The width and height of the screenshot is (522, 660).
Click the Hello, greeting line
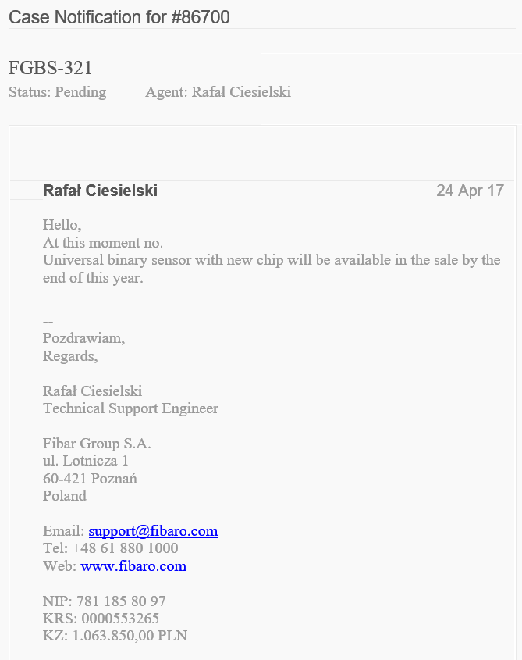pos(62,225)
